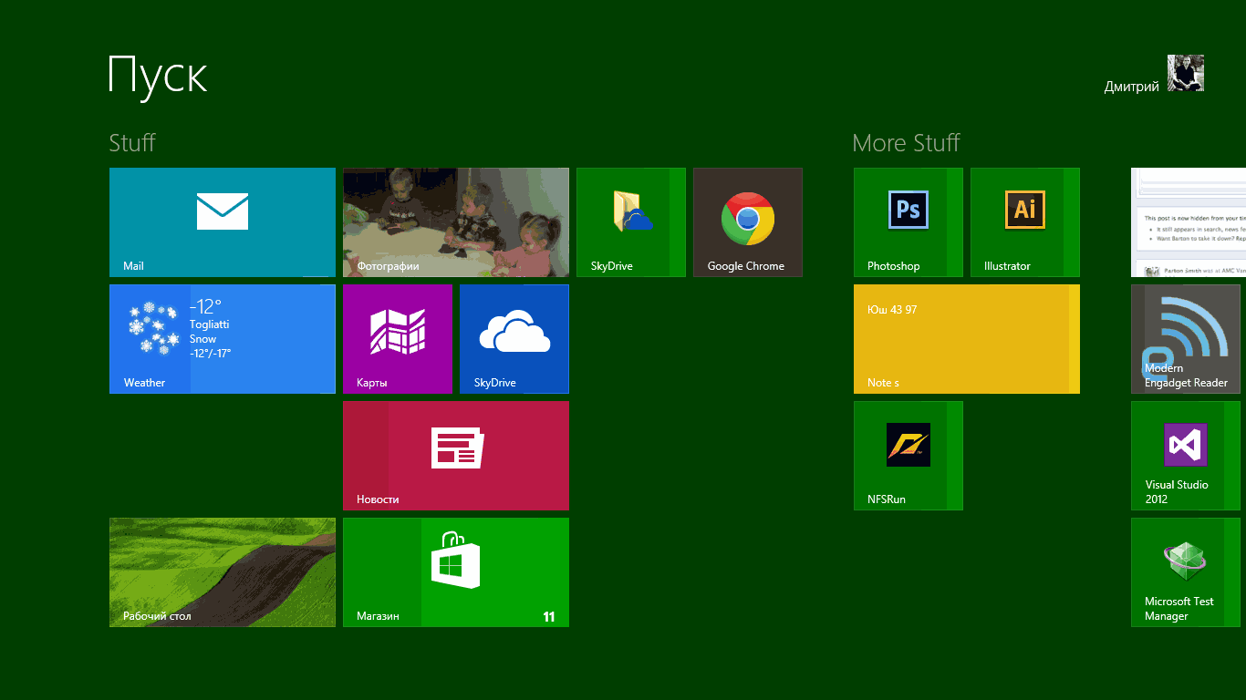This screenshot has width=1246, height=700.
Task: Click the Дмитрий user account name
Action: [1131, 87]
